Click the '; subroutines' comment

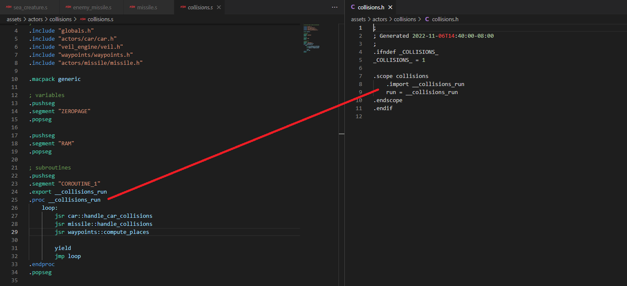coord(50,167)
